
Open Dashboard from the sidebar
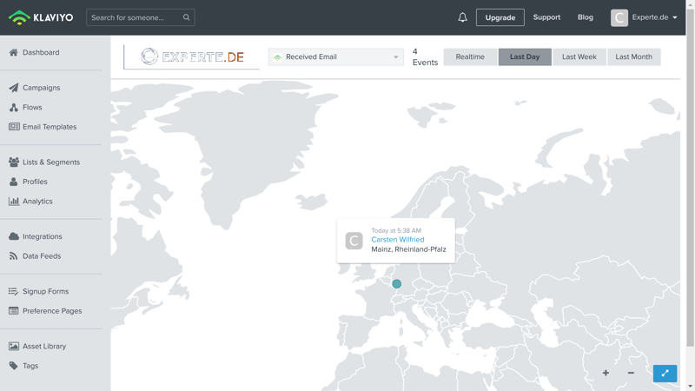coord(41,53)
